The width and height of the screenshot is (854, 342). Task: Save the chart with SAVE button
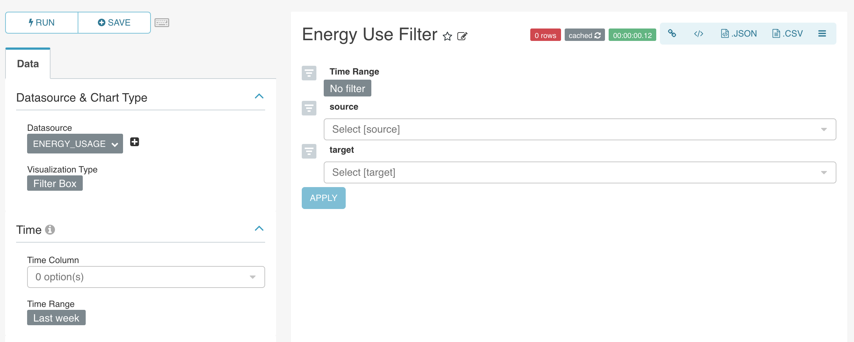[114, 23]
